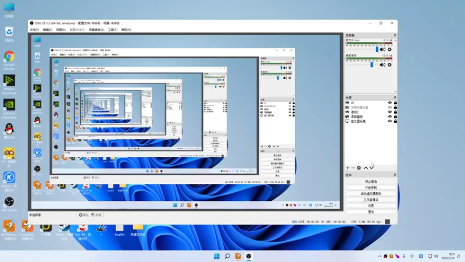
Task: Open NVIDIA Broadcast desktop shortcut
Action: [x=9, y=84]
